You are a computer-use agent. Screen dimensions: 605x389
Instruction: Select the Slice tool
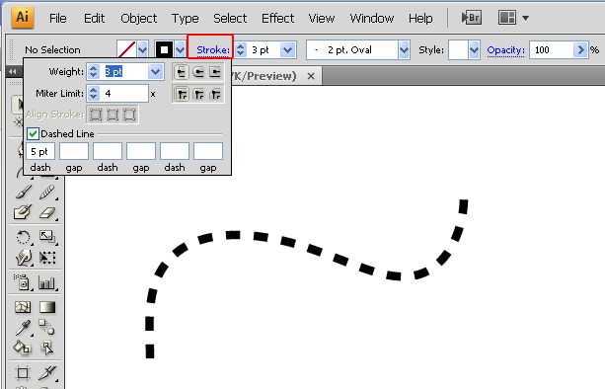pyautogui.click(x=47, y=373)
